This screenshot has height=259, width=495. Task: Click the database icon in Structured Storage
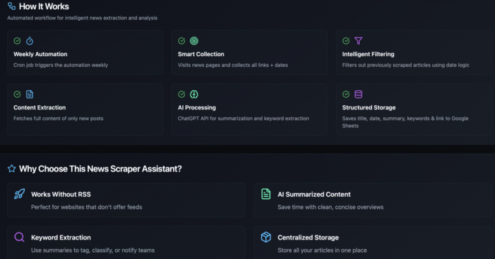359,94
